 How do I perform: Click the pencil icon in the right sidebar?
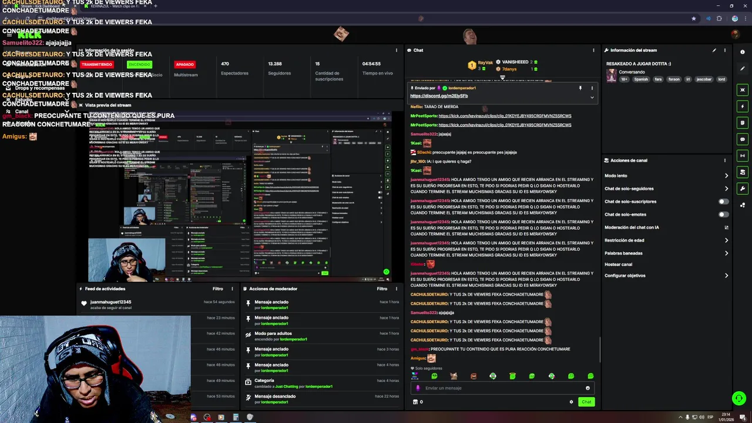(x=743, y=69)
